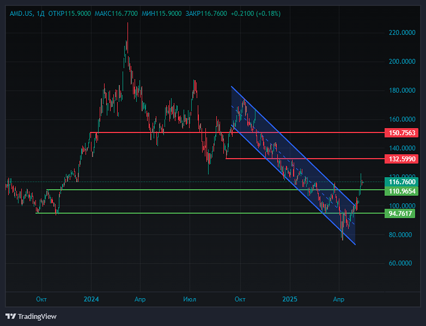Select the red horizontal resistance line at 150.7563
The image size is (426, 326).
(237, 132)
